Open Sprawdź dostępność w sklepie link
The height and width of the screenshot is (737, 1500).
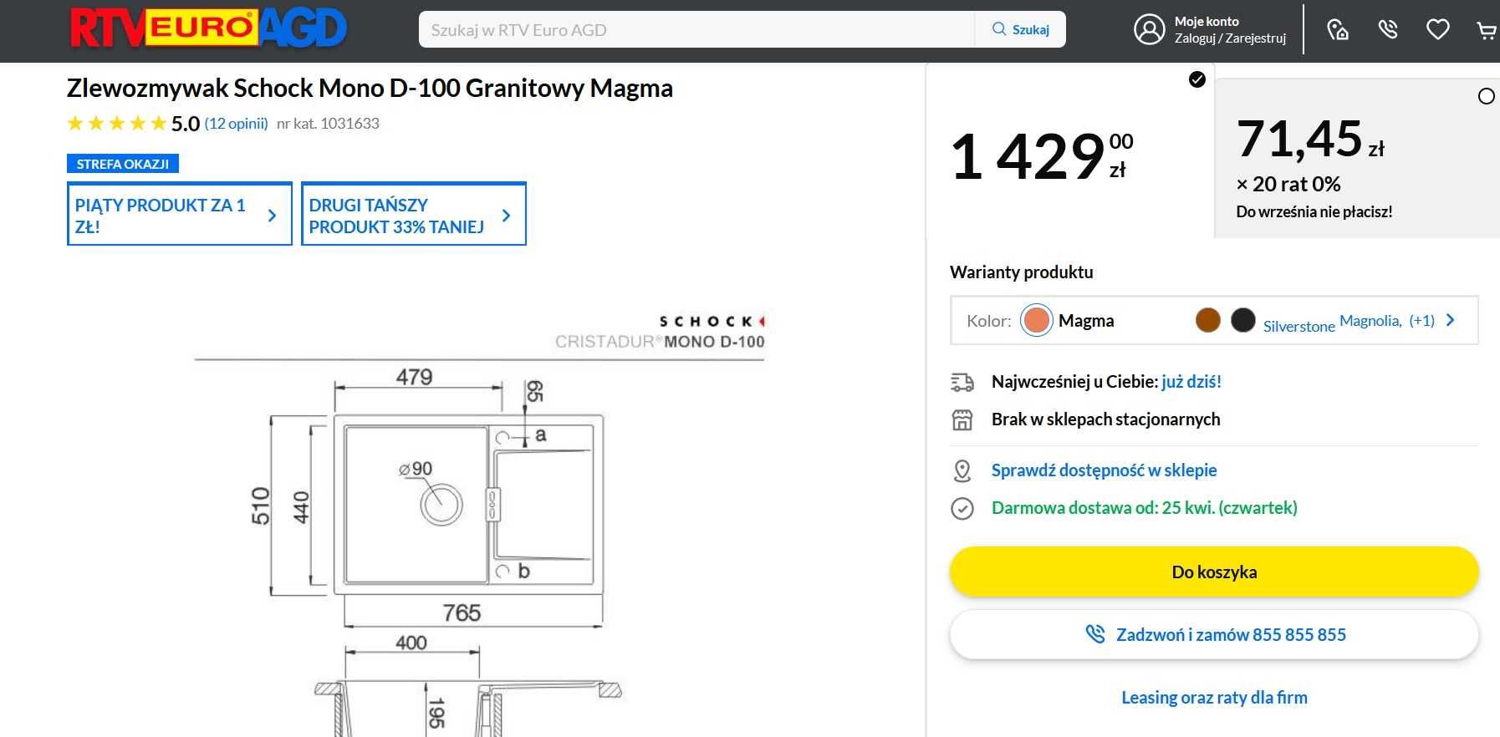coord(1104,470)
